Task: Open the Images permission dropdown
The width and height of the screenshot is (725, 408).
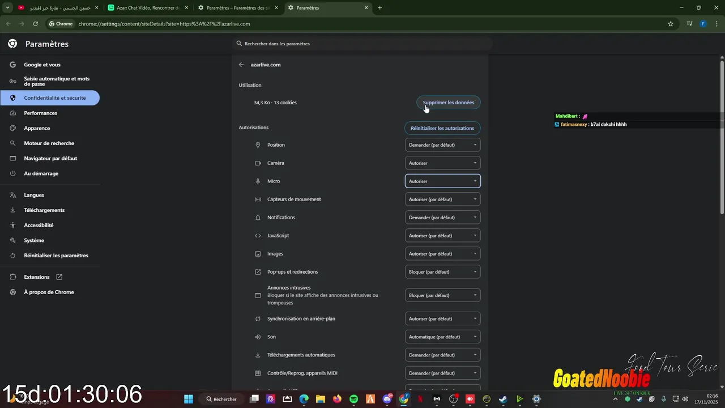Action: click(x=443, y=254)
